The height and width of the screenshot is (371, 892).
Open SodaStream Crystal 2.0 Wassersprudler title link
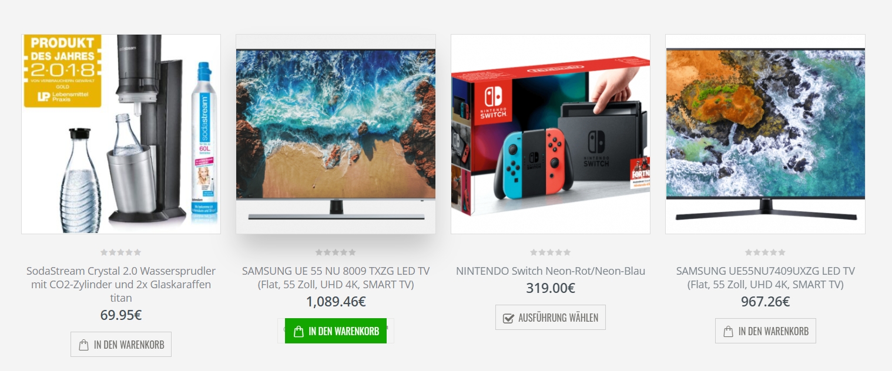[x=121, y=285]
